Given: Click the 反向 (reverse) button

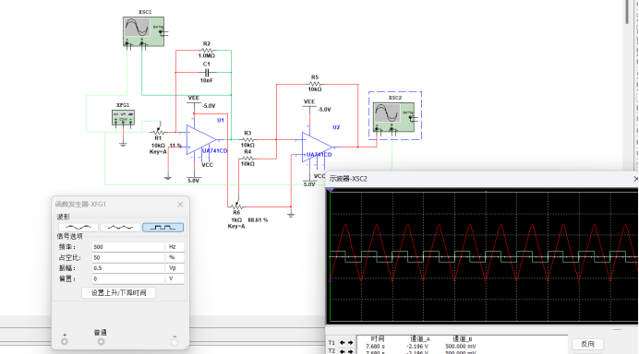Looking at the screenshot, I should coord(587,344).
